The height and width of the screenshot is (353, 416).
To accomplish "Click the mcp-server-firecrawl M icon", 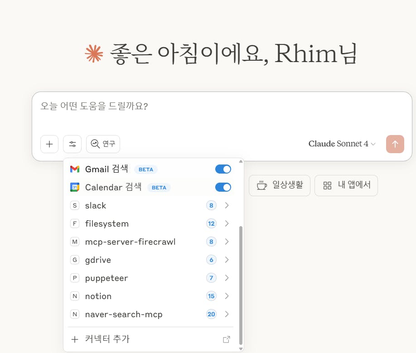I will (x=75, y=242).
